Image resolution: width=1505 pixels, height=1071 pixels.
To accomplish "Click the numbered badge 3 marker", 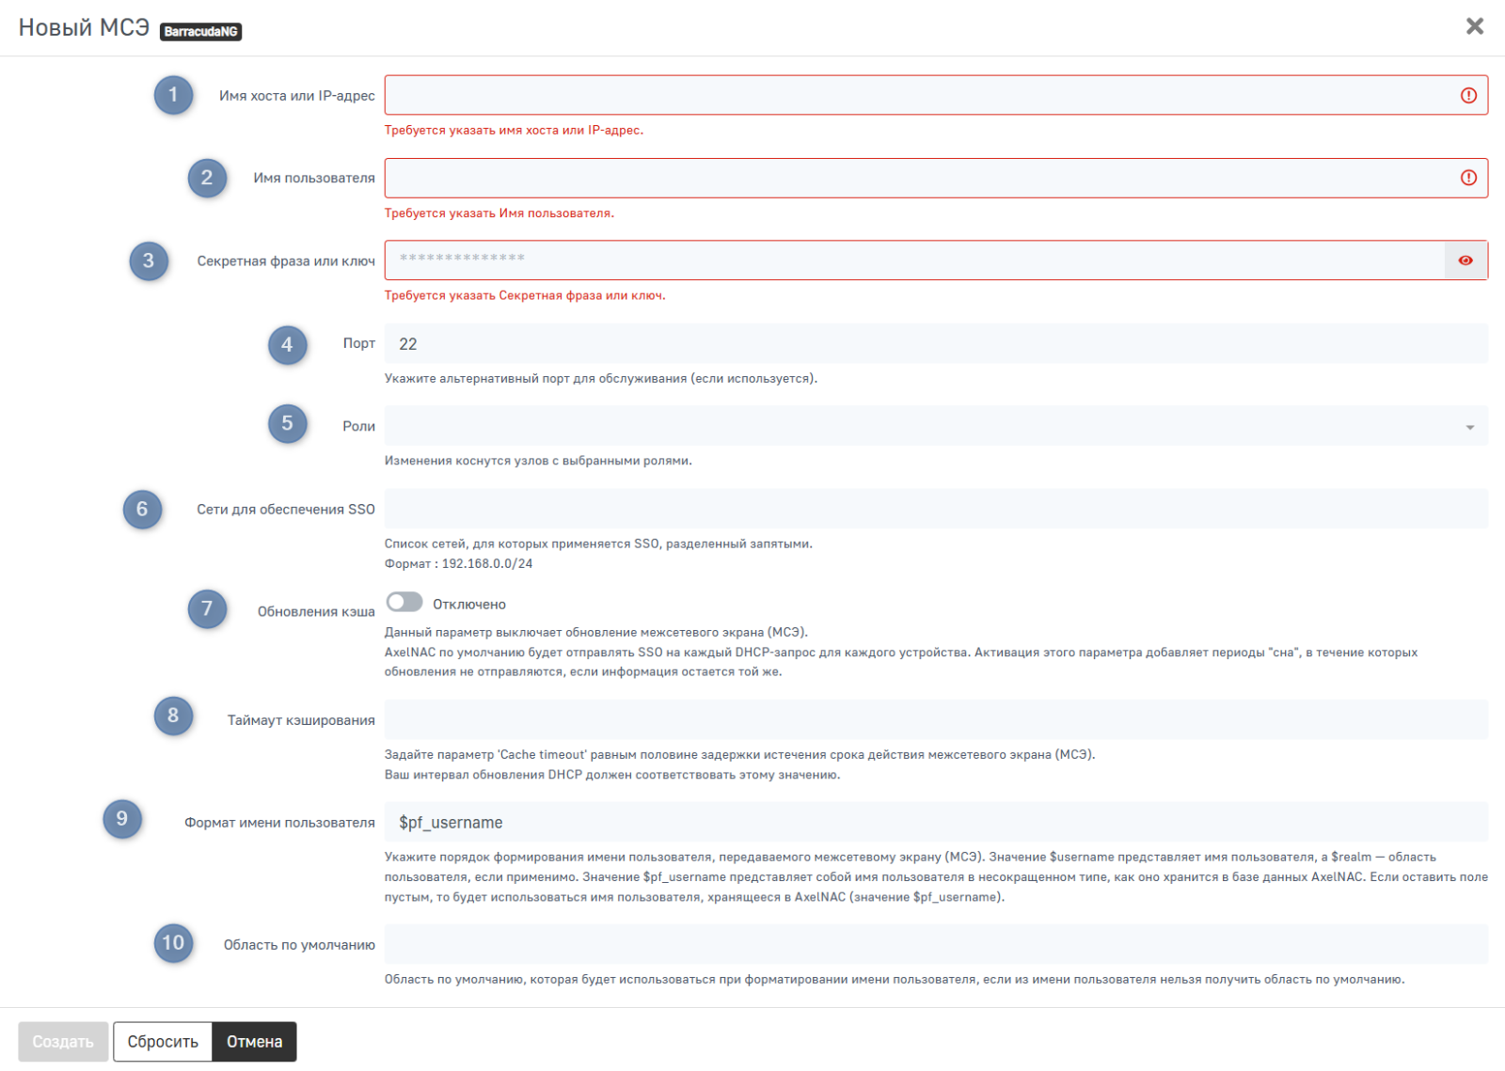I will [x=149, y=261].
